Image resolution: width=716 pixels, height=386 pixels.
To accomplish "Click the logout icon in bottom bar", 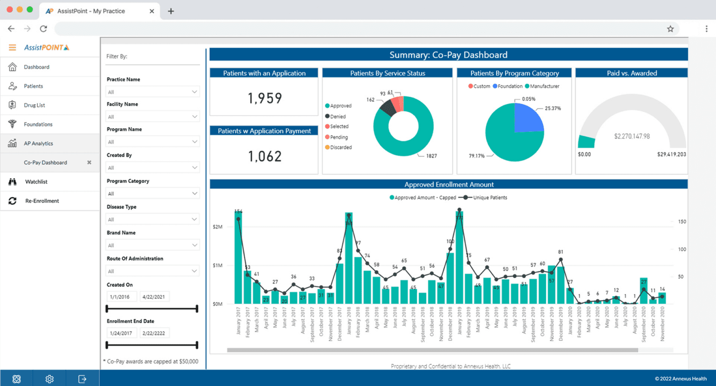I will coord(82,379).
